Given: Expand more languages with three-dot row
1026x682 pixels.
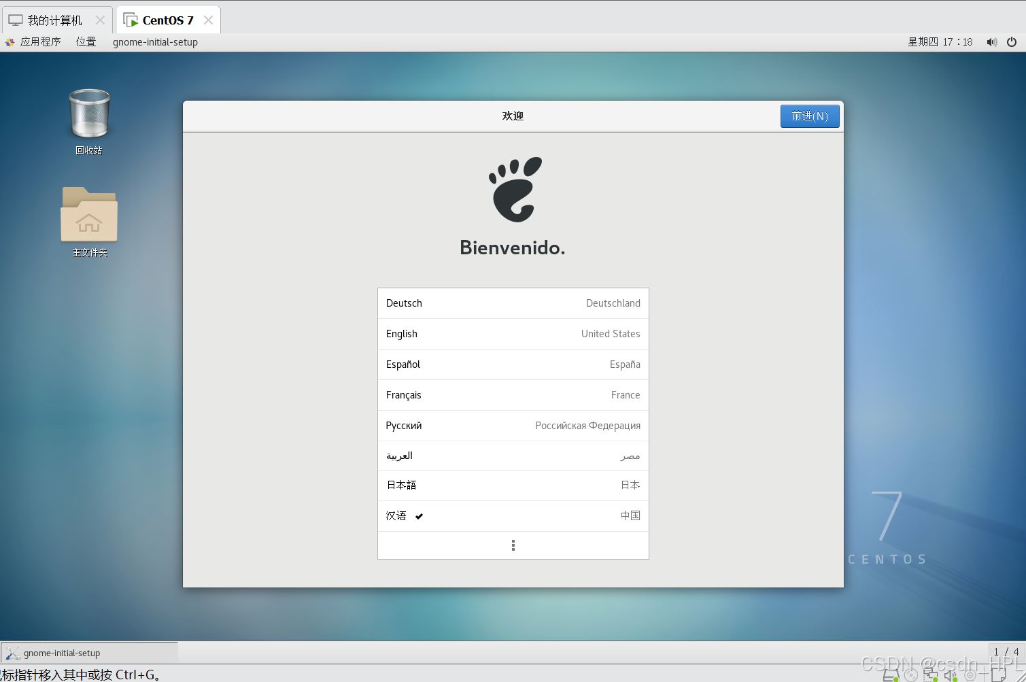Looking at the screenshot, I should point(513,545).
